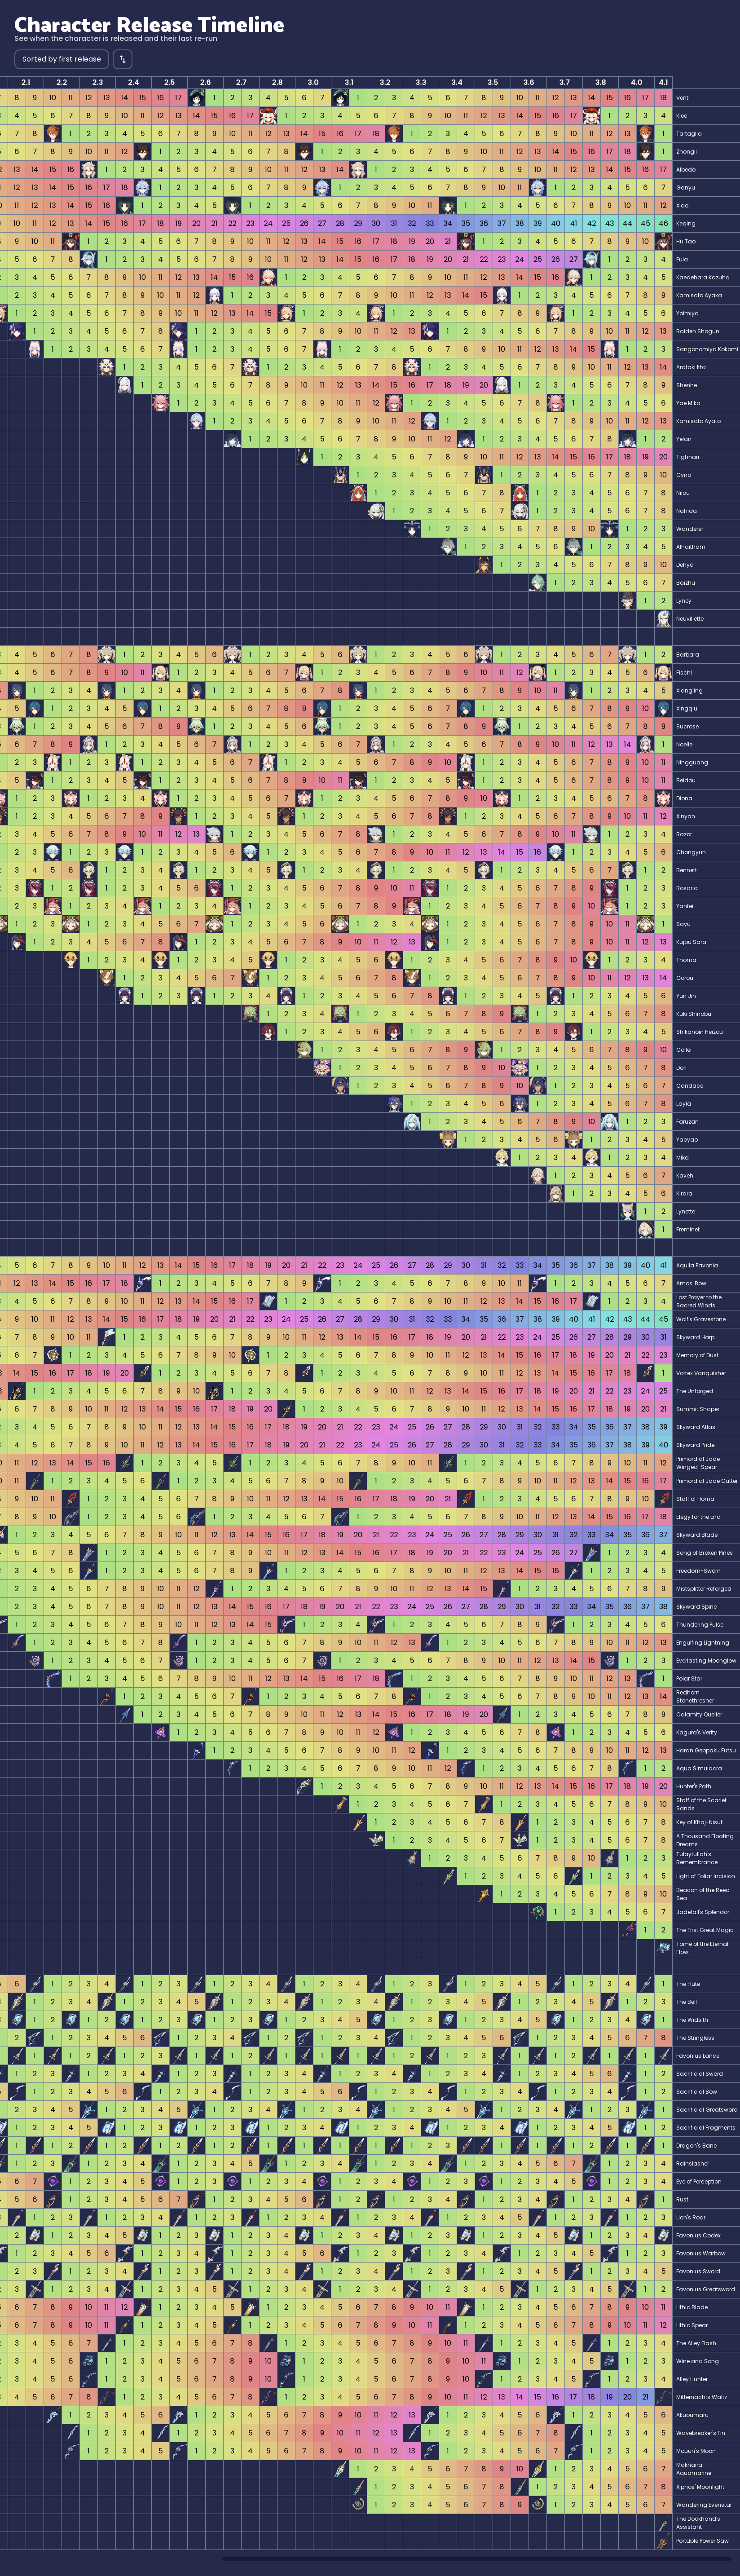Screen dimensions: 740x2576
Task: Click the 4.1 version column header
Action: tap(663, 82)
